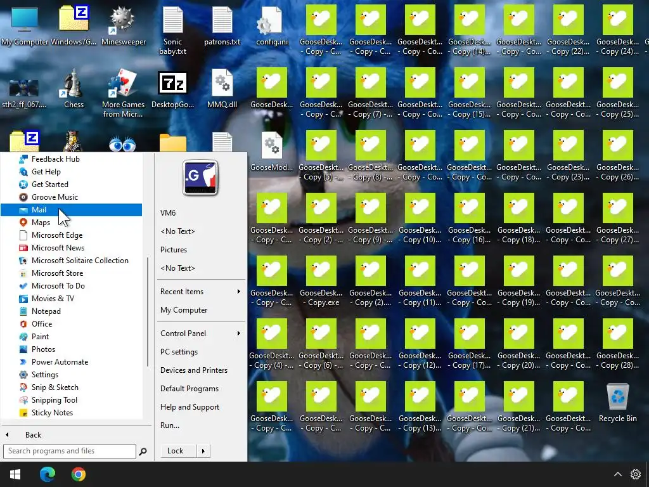Click in Search programs and files box

pyautogui.click(x=70, y=451)
